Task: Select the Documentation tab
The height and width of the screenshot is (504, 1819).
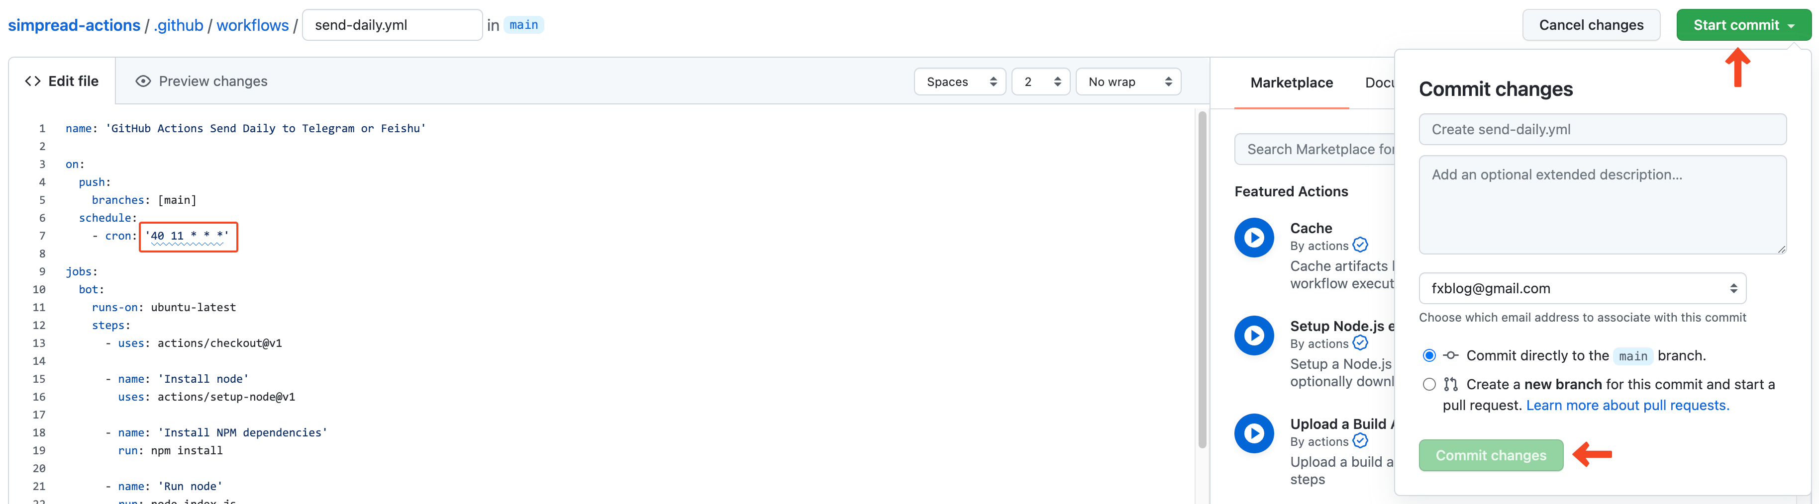Action: click(x=1379, y=83)
